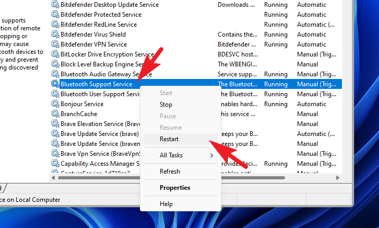The width and height of the screenshot is (379, 228).
Task: Click gear icon beside Brave Elevation Service
Action: click(55, 123)
